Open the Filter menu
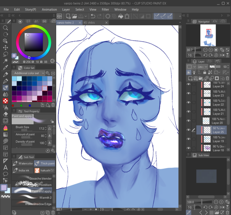This screenshot has height=215, width=231. click(105, 9)
